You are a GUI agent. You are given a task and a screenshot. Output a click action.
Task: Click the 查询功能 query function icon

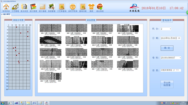[83, 7]
